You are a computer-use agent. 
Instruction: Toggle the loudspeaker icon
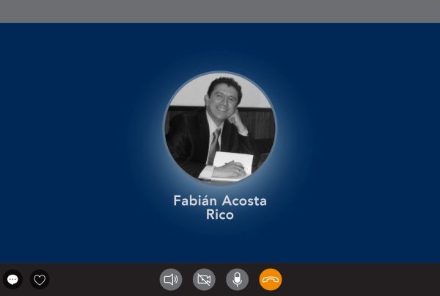pyautogui.click(x=171, y=279)
